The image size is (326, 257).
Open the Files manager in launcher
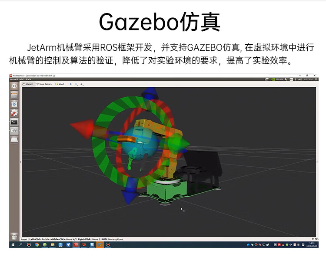pyautogui.click(x=14, y=95)
